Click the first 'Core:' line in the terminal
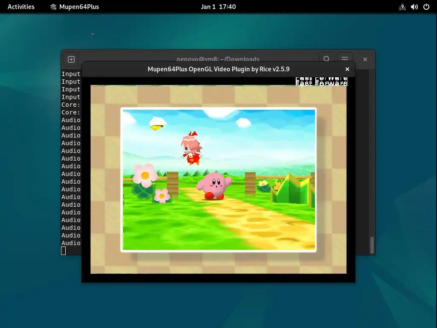437x328 pixels. point(71,105)
